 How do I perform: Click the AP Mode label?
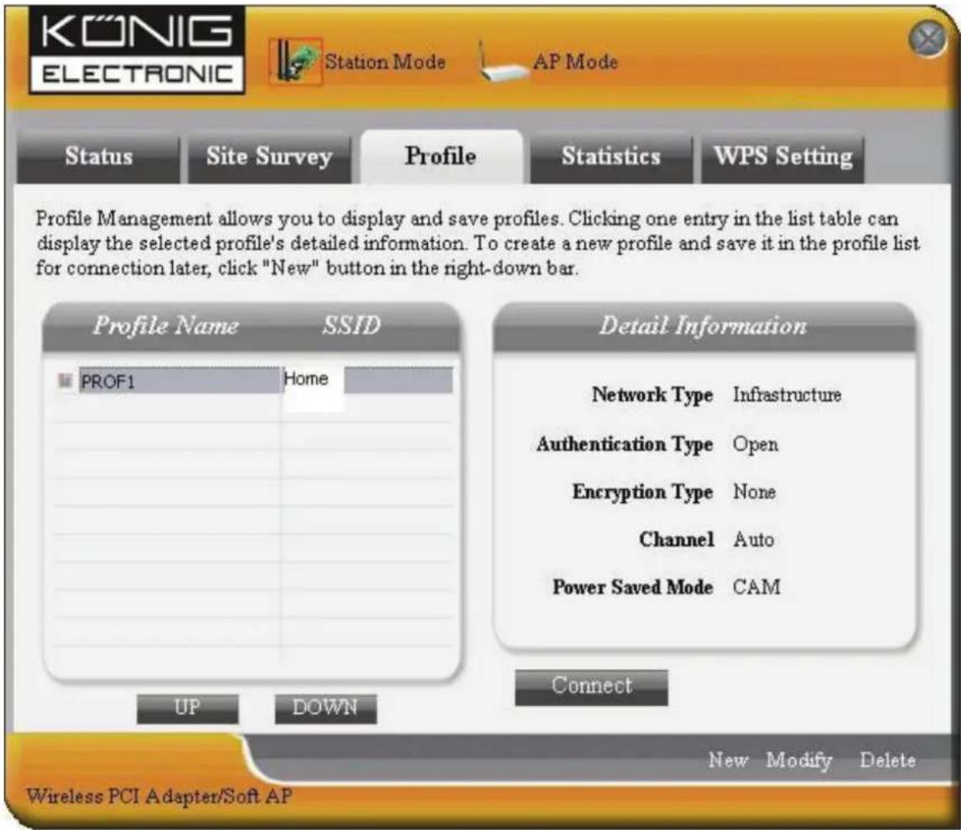tap(575, 62)
